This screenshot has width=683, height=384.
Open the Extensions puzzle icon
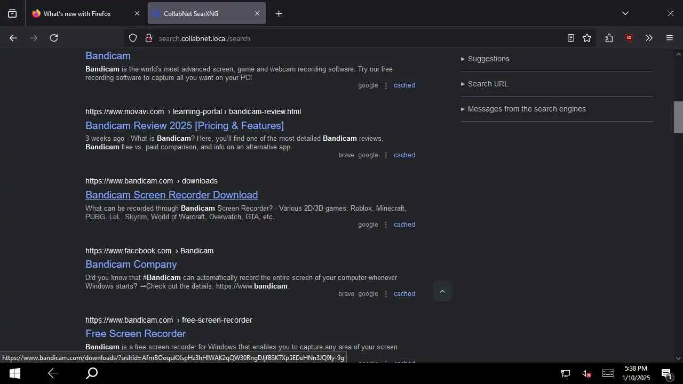pos(609,38)
